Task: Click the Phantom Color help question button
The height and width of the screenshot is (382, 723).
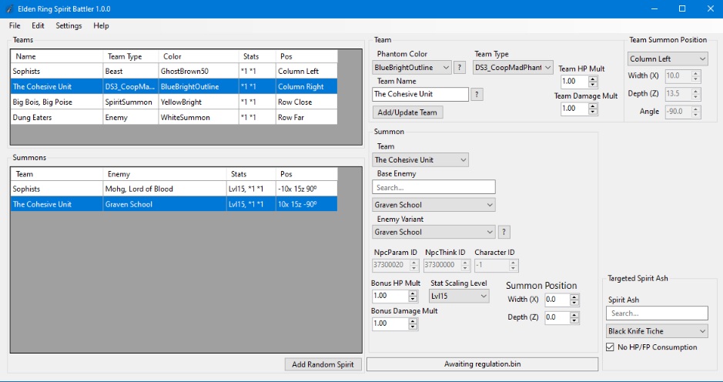Action: (x=459, y=67)
